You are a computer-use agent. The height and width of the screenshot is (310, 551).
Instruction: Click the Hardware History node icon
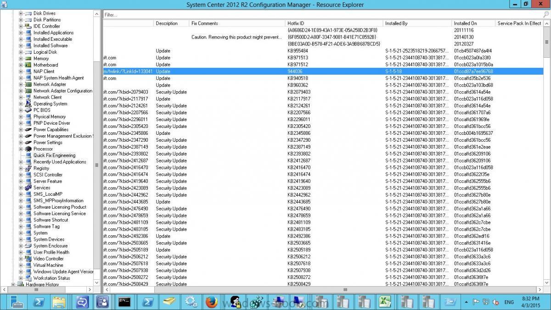click(x=21, y=284)
